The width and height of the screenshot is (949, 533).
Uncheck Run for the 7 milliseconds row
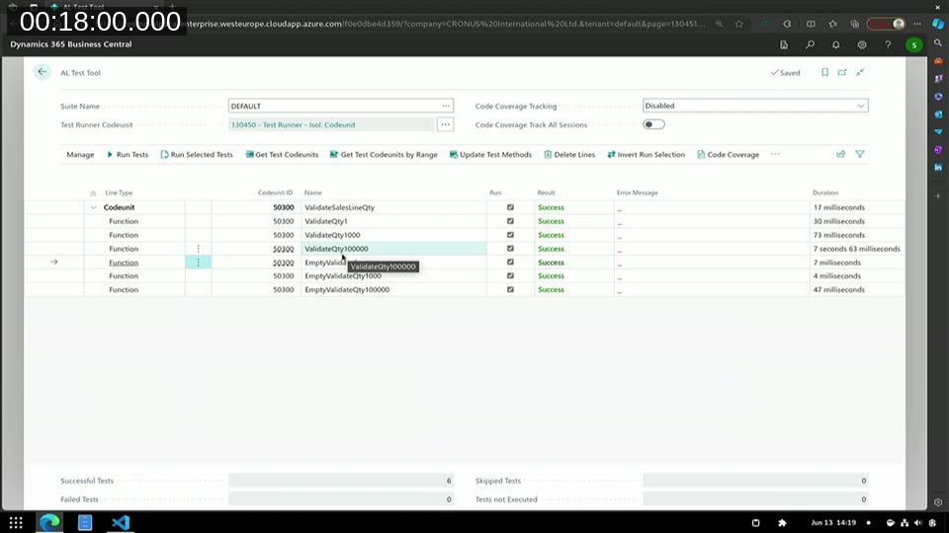pyautogui.click(x=510, y=263)
